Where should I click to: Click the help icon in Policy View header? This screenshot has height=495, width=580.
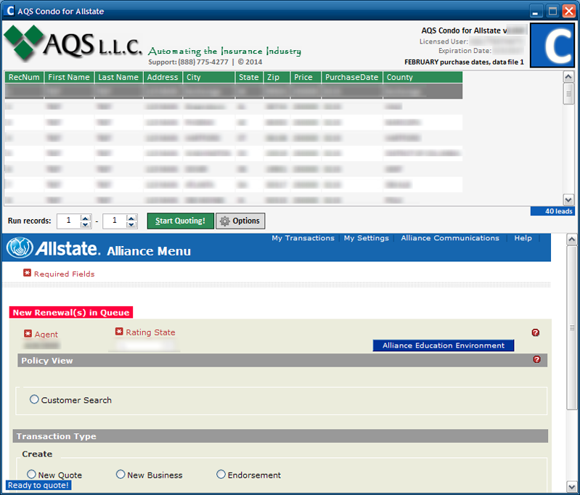[536, 359]
